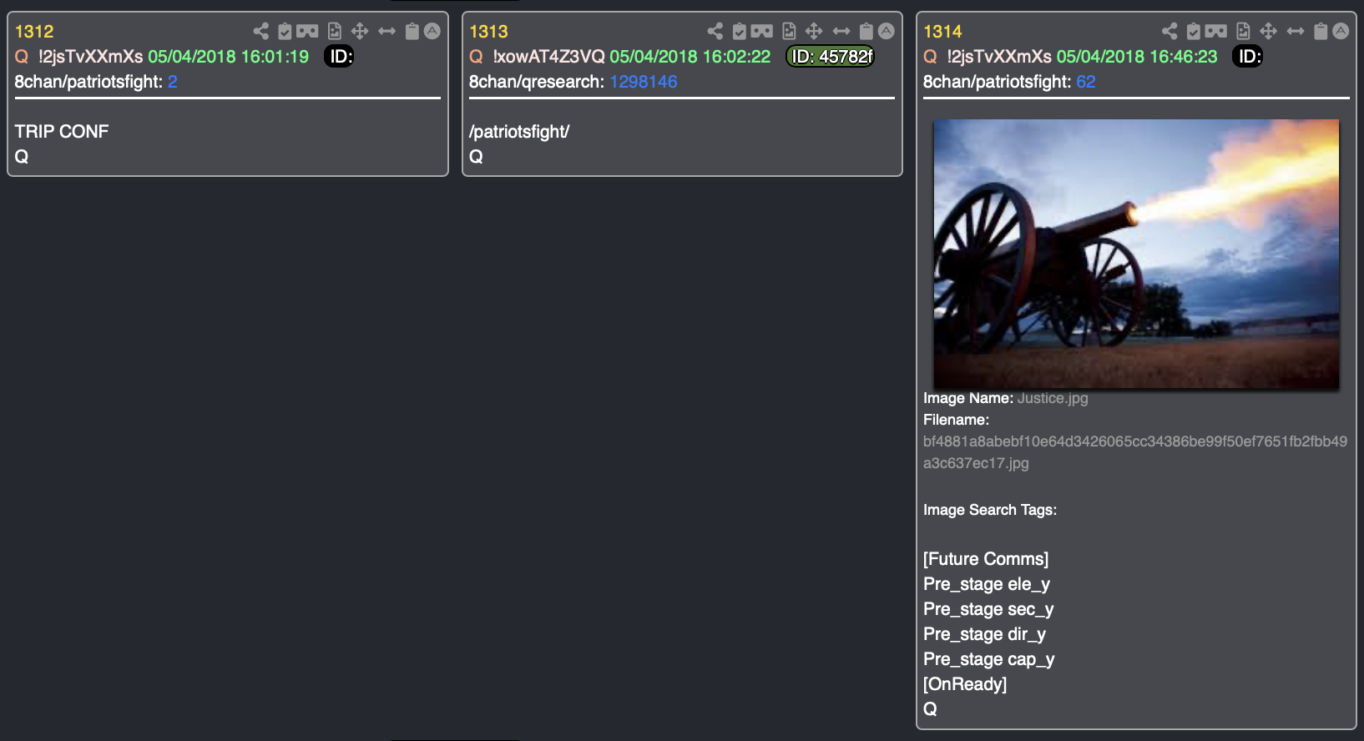This screenshot has width=1364, height=741.
Task: Click empty ID badge on post 1312
Action: point(340,57)
